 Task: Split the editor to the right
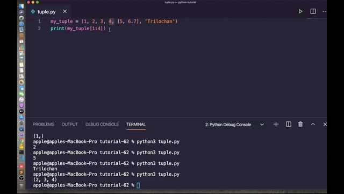pos(313,11)
